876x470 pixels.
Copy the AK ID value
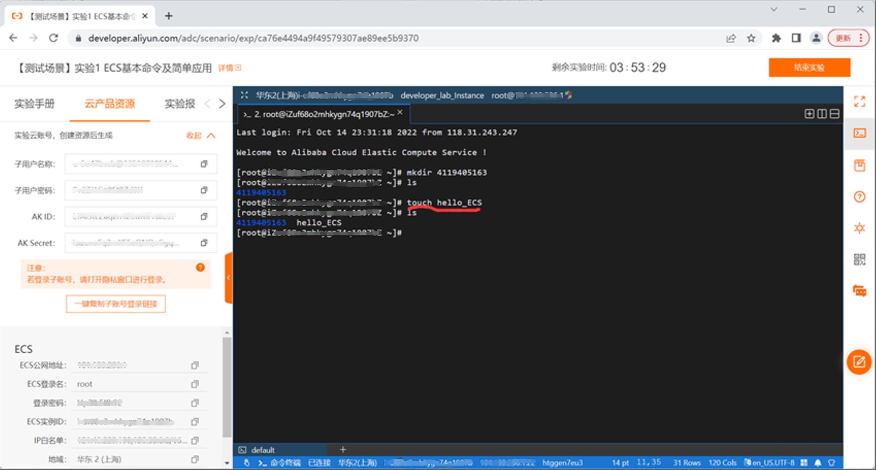click(x=204, y=216)
